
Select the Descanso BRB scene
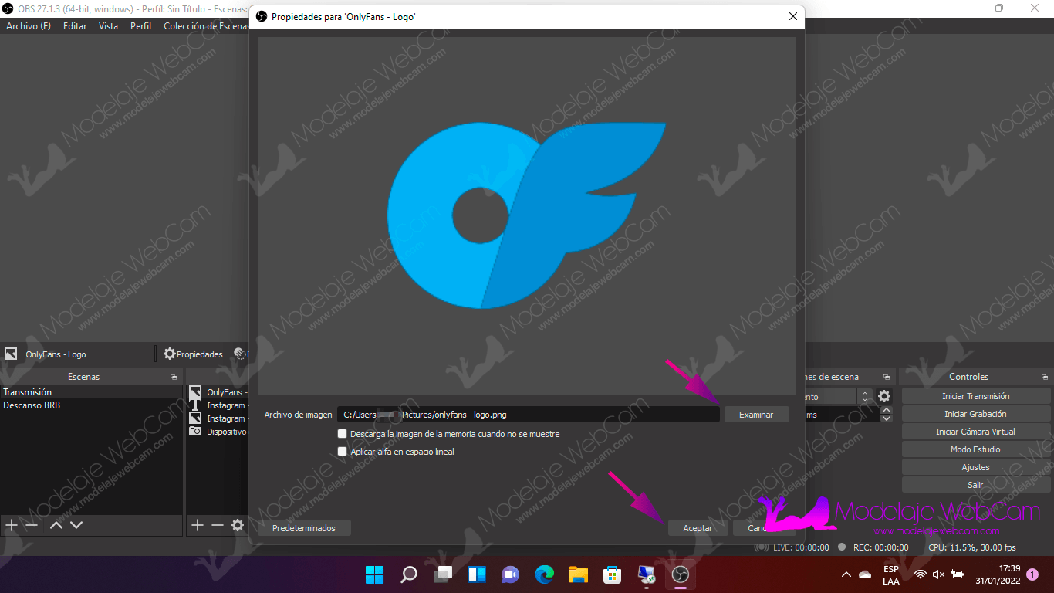pos(32,405)
